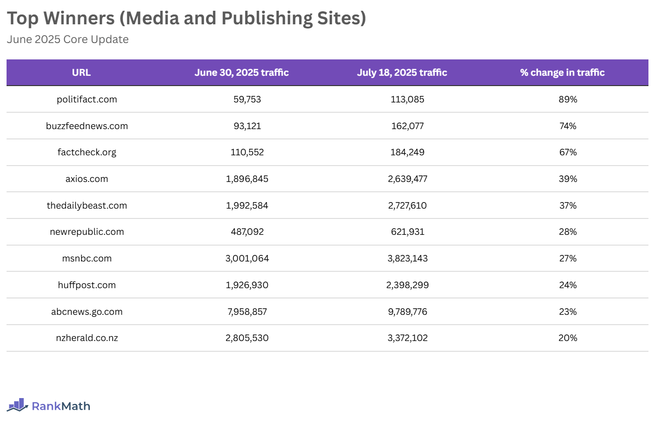
Task: Click the 93,121 traffic value
Action: (247, 126)
